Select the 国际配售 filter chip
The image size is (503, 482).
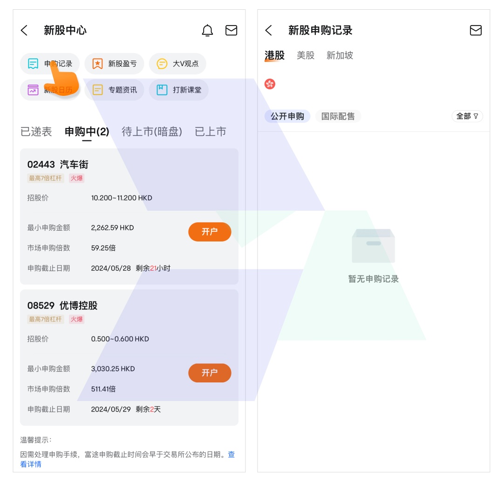click(x=338, y=116)
